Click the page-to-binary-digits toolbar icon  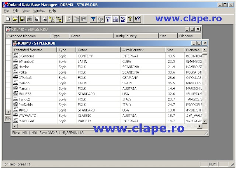click(x=52, y=19)
